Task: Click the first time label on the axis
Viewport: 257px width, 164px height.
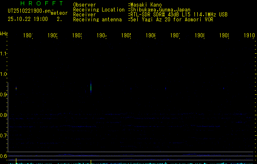Action: 27,36
